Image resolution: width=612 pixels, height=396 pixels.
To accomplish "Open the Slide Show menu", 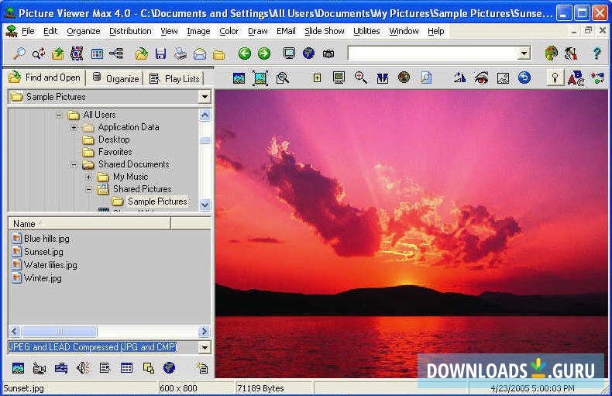I will coord(324,31).
